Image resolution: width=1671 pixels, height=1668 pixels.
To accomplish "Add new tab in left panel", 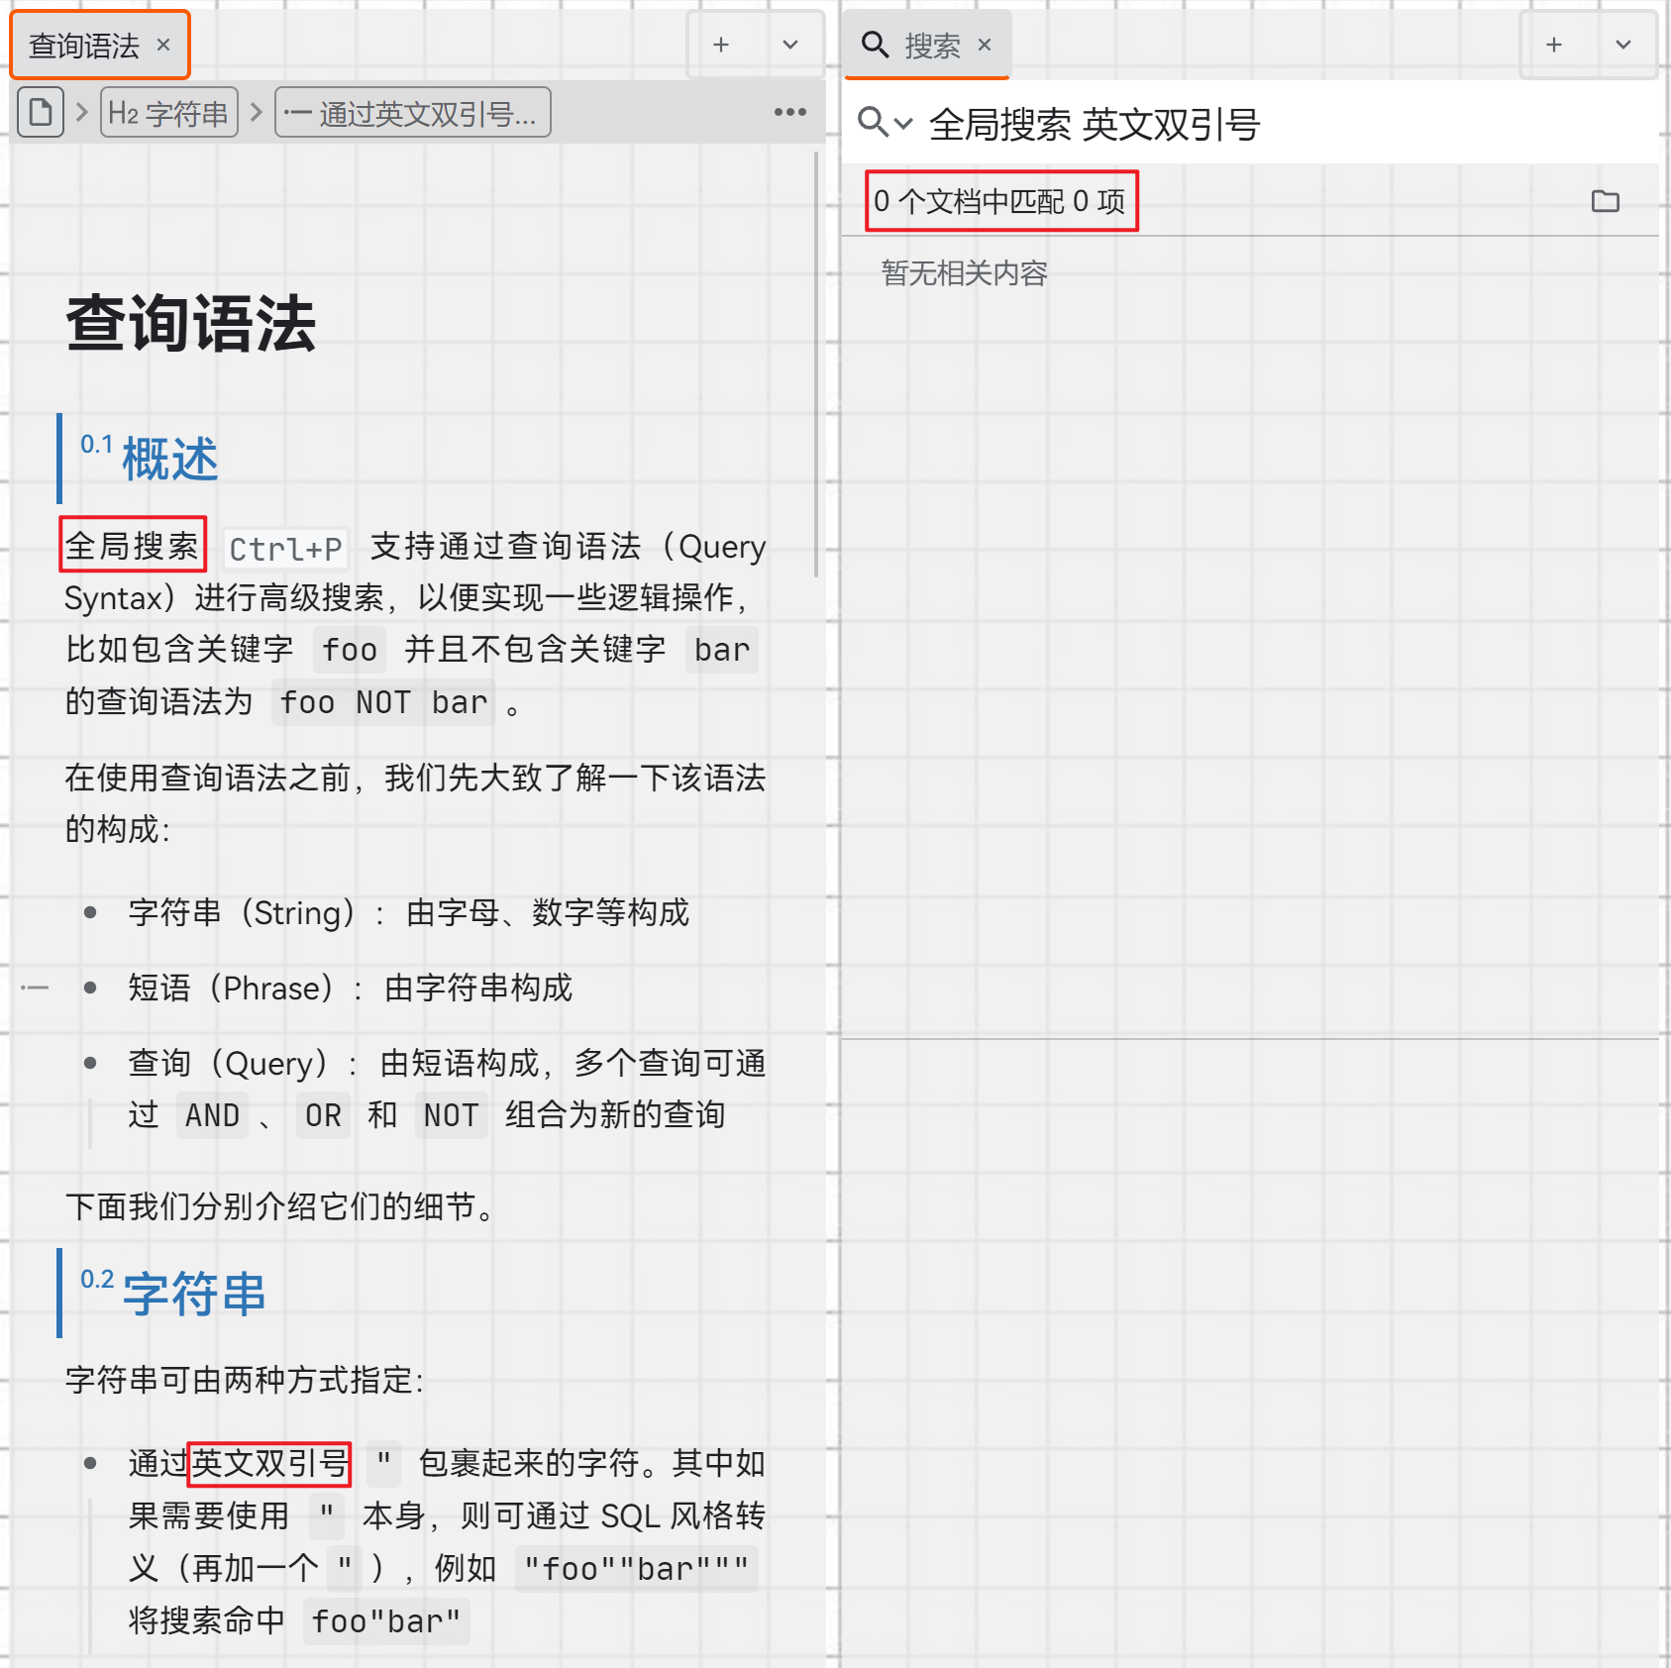I will (x=721, y=45).
